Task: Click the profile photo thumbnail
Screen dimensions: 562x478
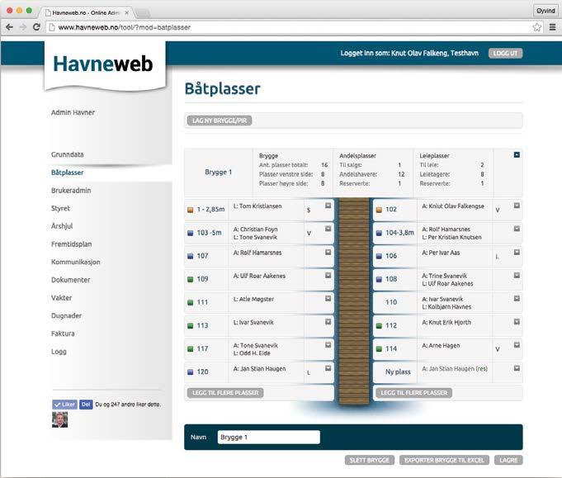Action: [59, 419]
